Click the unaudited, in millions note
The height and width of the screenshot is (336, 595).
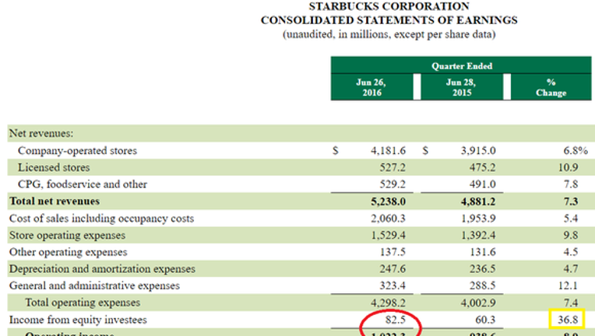coord(389,34)
